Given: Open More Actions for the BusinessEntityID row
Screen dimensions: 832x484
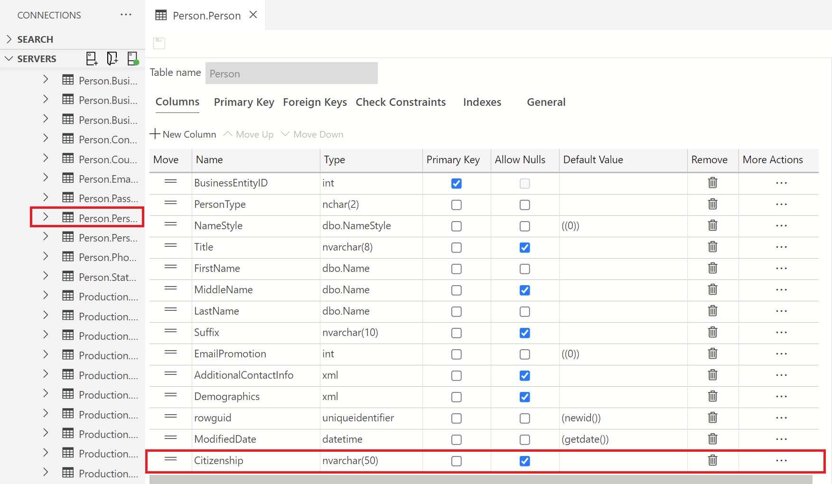Looking at the screenshot, I should coord(781,183).
